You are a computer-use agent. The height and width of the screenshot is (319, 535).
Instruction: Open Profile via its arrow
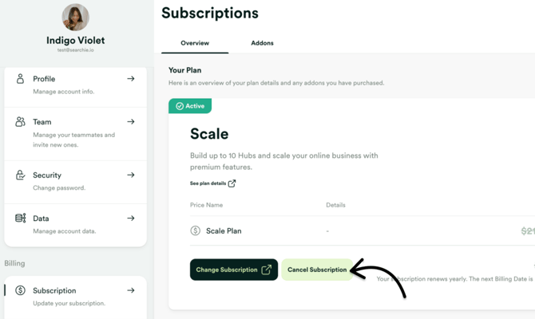[131, 79]
